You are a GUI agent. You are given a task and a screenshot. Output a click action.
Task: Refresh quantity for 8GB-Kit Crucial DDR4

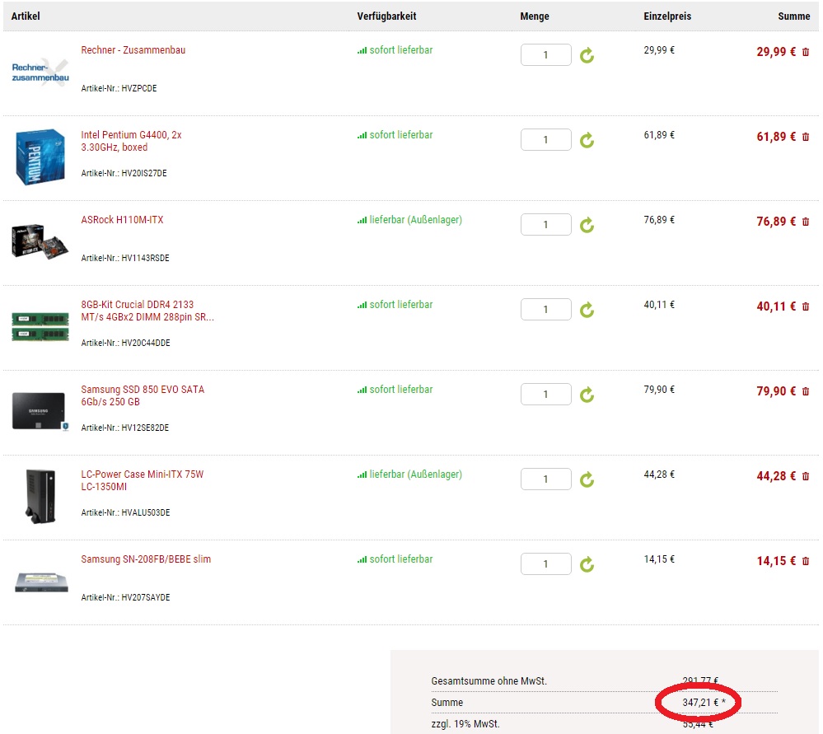coord(587,310)
